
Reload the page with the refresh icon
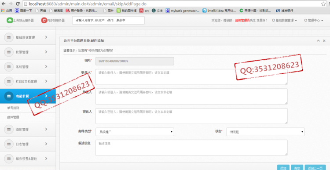18,4
